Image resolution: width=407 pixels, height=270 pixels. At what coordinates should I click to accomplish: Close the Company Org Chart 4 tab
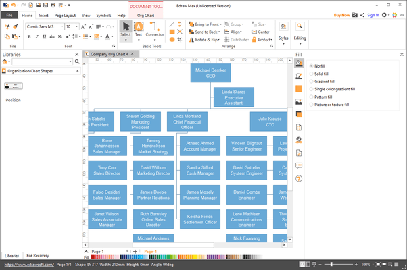(x=133, y=54)
